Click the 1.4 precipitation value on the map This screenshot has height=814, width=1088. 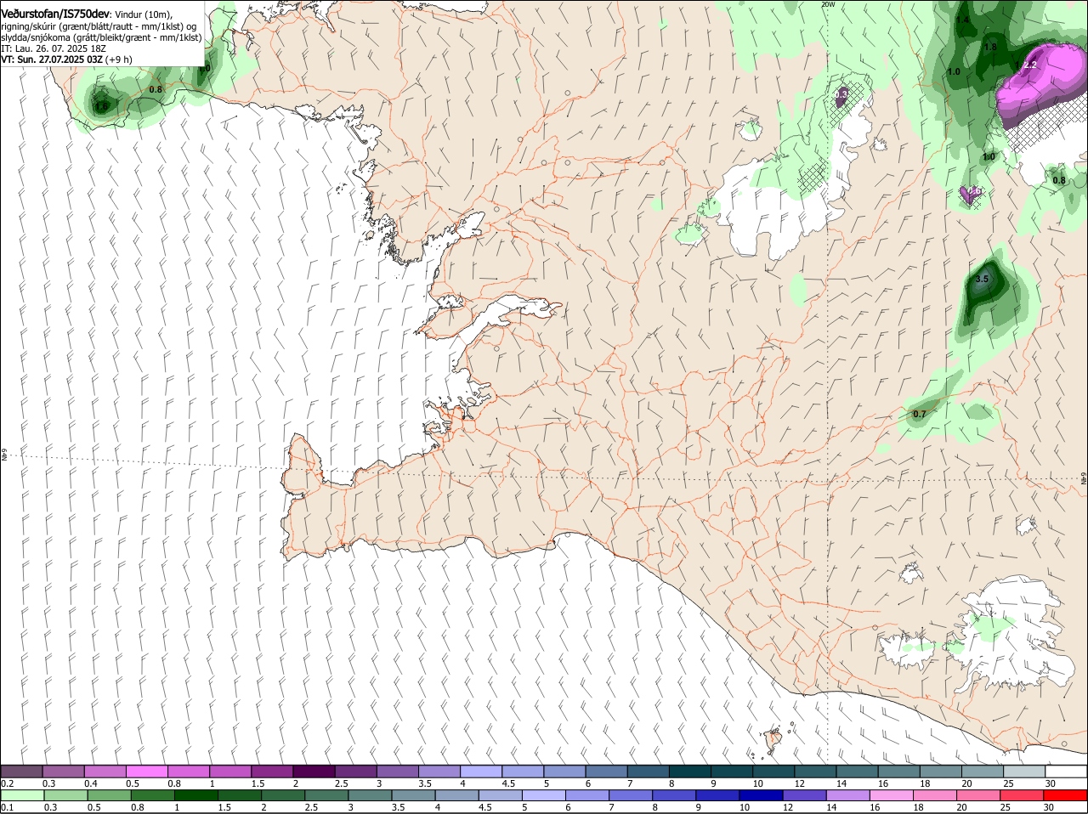963,20
